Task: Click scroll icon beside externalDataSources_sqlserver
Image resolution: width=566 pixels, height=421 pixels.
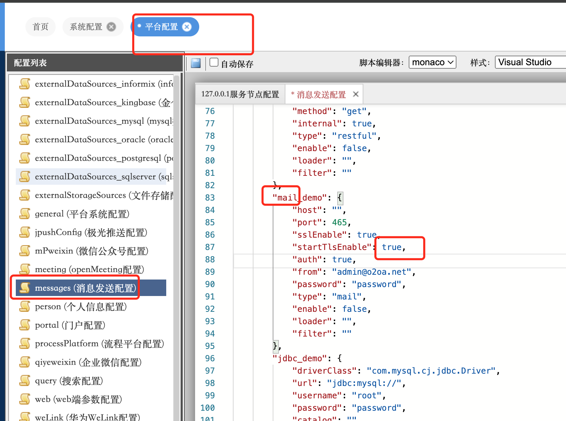Action: click(x=25, y=176)
